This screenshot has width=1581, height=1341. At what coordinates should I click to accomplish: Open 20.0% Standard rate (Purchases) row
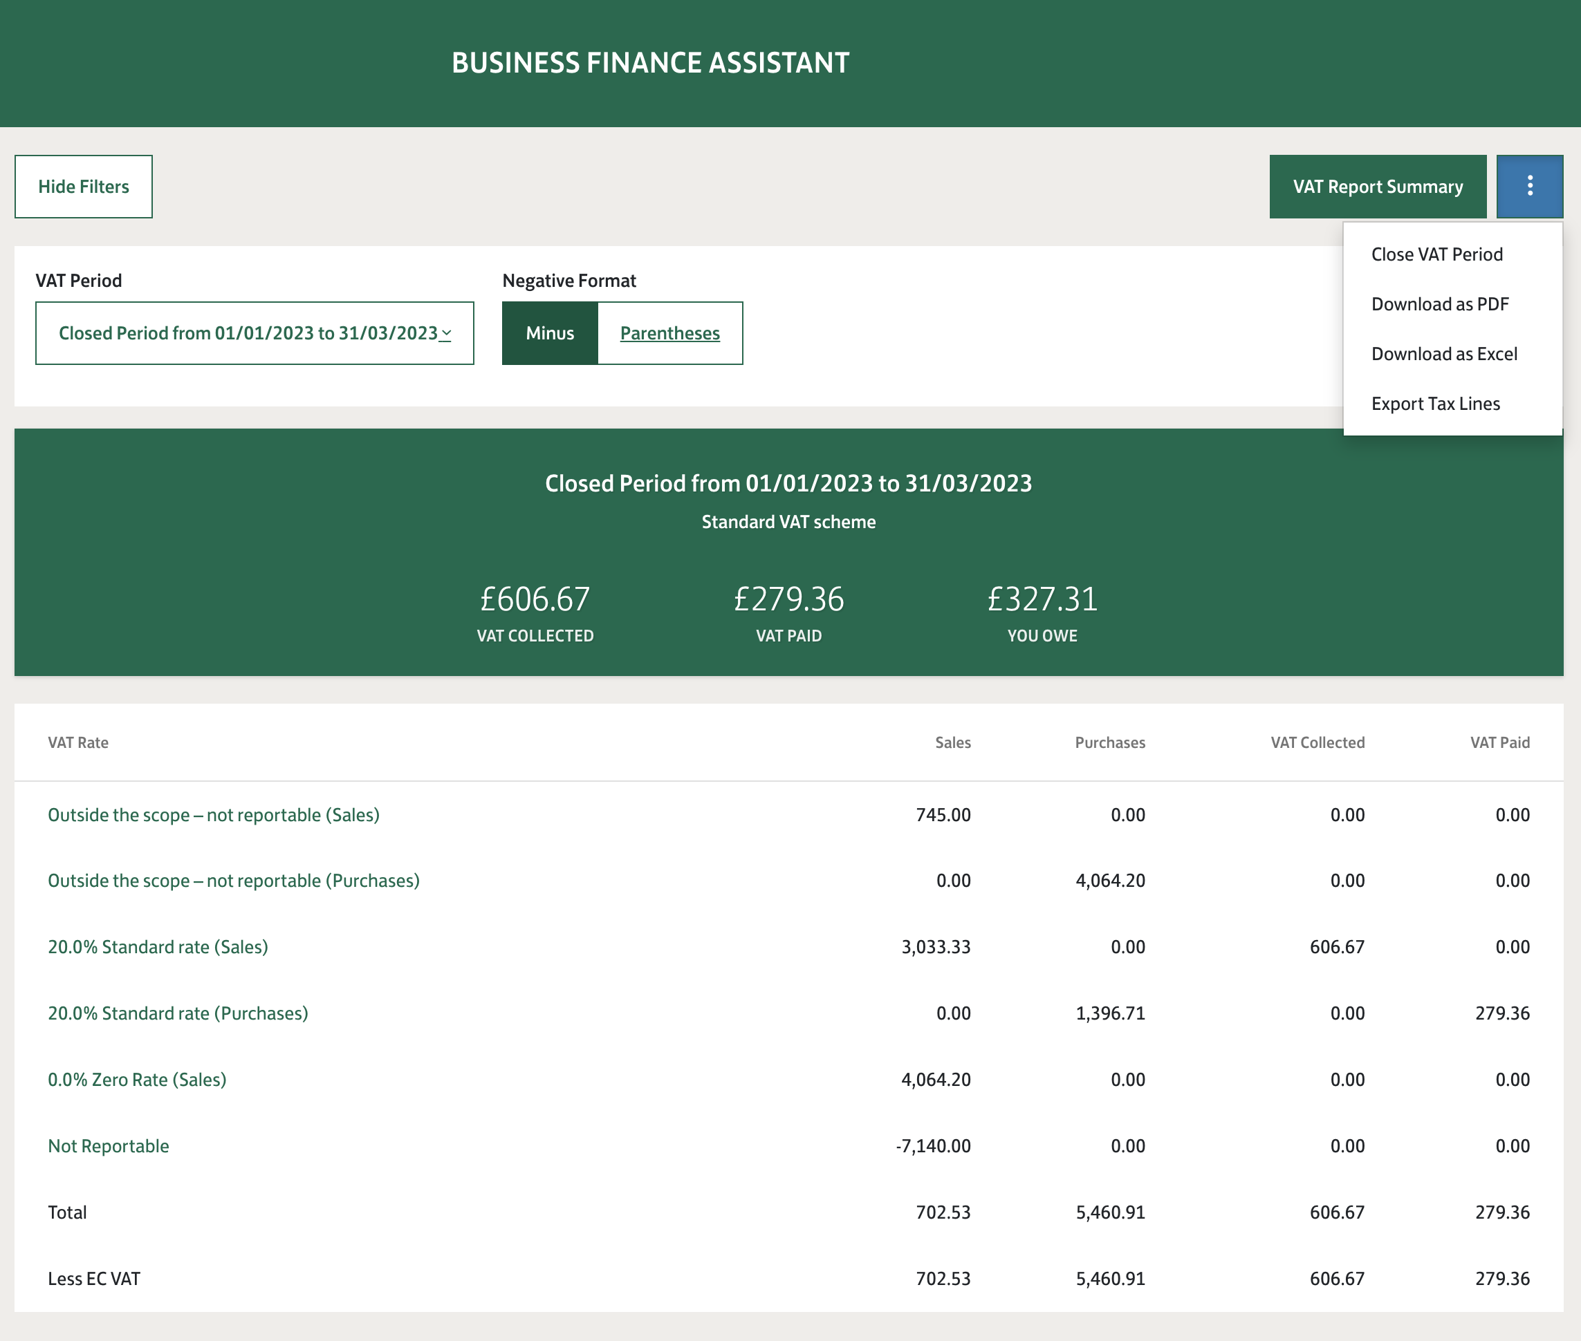[177, 1013]
